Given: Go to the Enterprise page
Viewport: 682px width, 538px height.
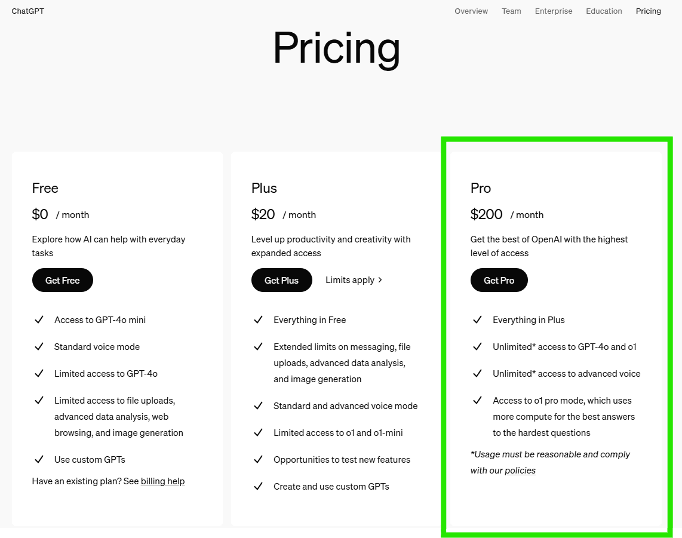Looking at the screenshot, I should 554,11.
